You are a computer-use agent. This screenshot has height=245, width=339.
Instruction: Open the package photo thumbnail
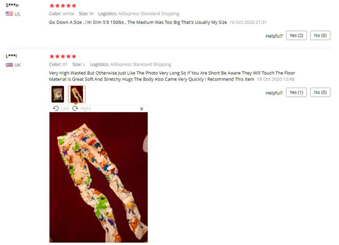pyautogui.click(x=58, y=94)
